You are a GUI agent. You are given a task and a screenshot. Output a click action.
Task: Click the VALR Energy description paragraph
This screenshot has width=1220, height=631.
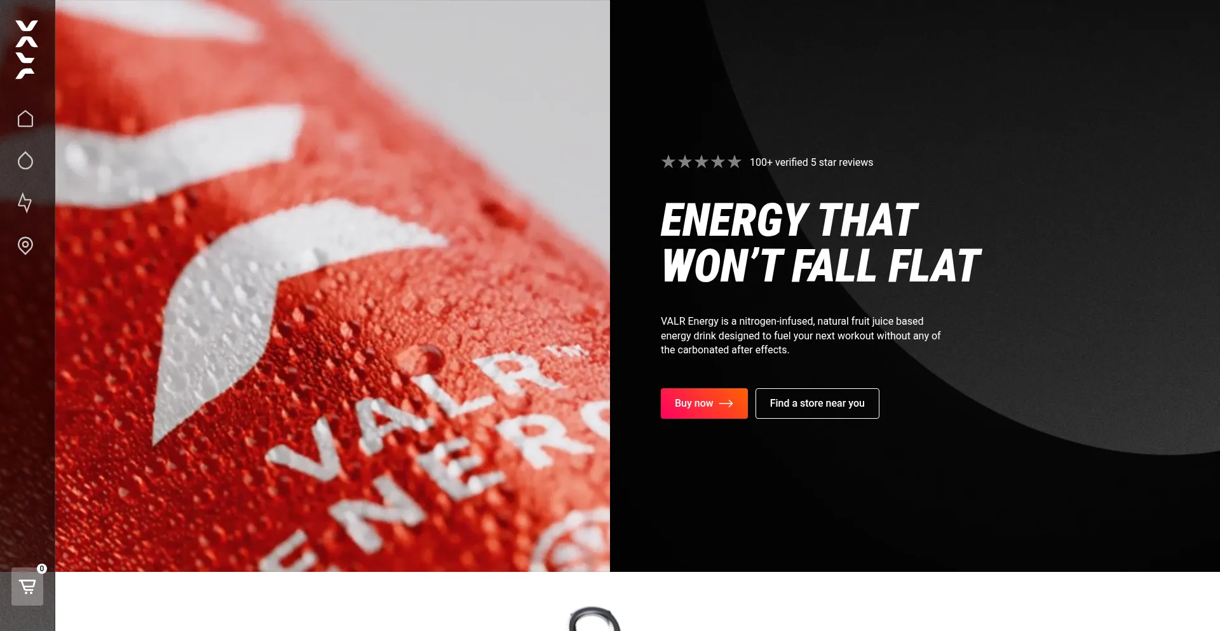pyautogui.click(x=801, y=336)
